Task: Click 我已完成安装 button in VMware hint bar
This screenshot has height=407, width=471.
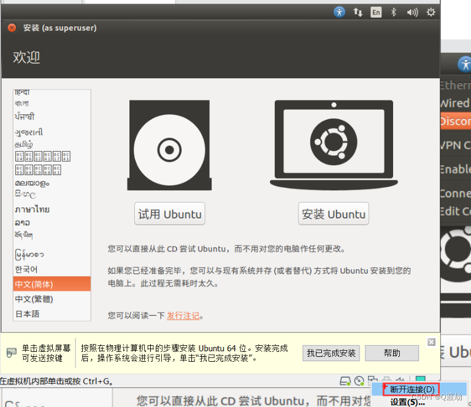Action: click(331, 353)
